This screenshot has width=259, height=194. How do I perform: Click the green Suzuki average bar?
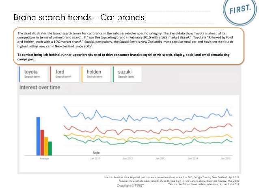click(x=50, y=148)
